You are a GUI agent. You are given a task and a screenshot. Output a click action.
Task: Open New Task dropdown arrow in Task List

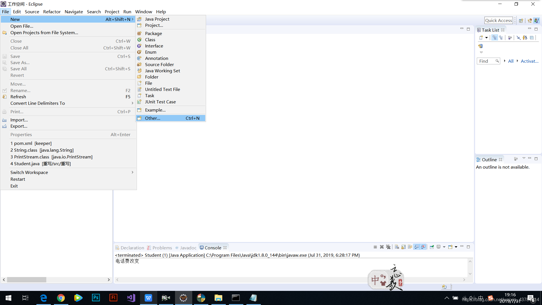(x=486, y=38)
